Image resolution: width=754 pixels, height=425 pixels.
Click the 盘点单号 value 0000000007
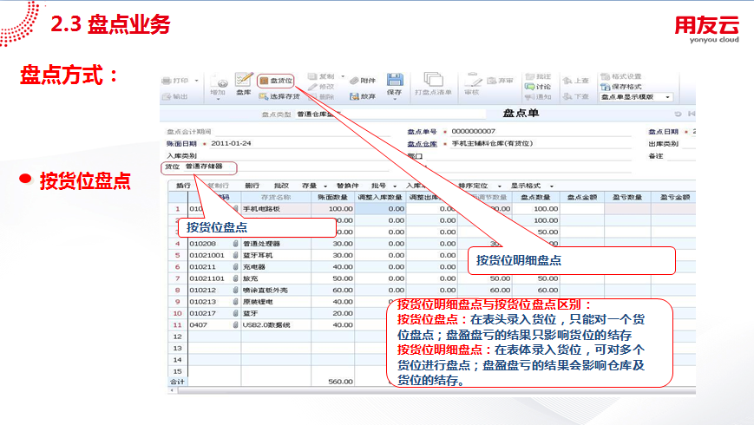coord(473,131)
